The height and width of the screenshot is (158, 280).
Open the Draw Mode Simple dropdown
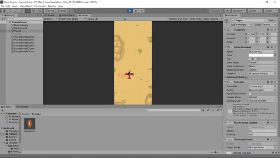[x=262, y=62]
